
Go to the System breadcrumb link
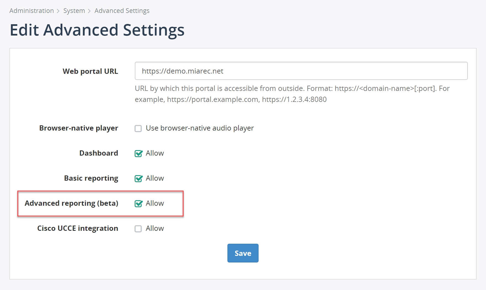click(x=74, y=11)
